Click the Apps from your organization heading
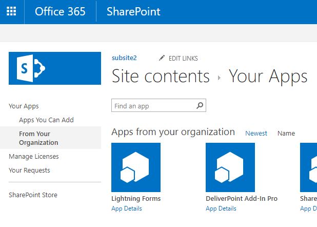 pyautogui.click(x=173, y=132)
